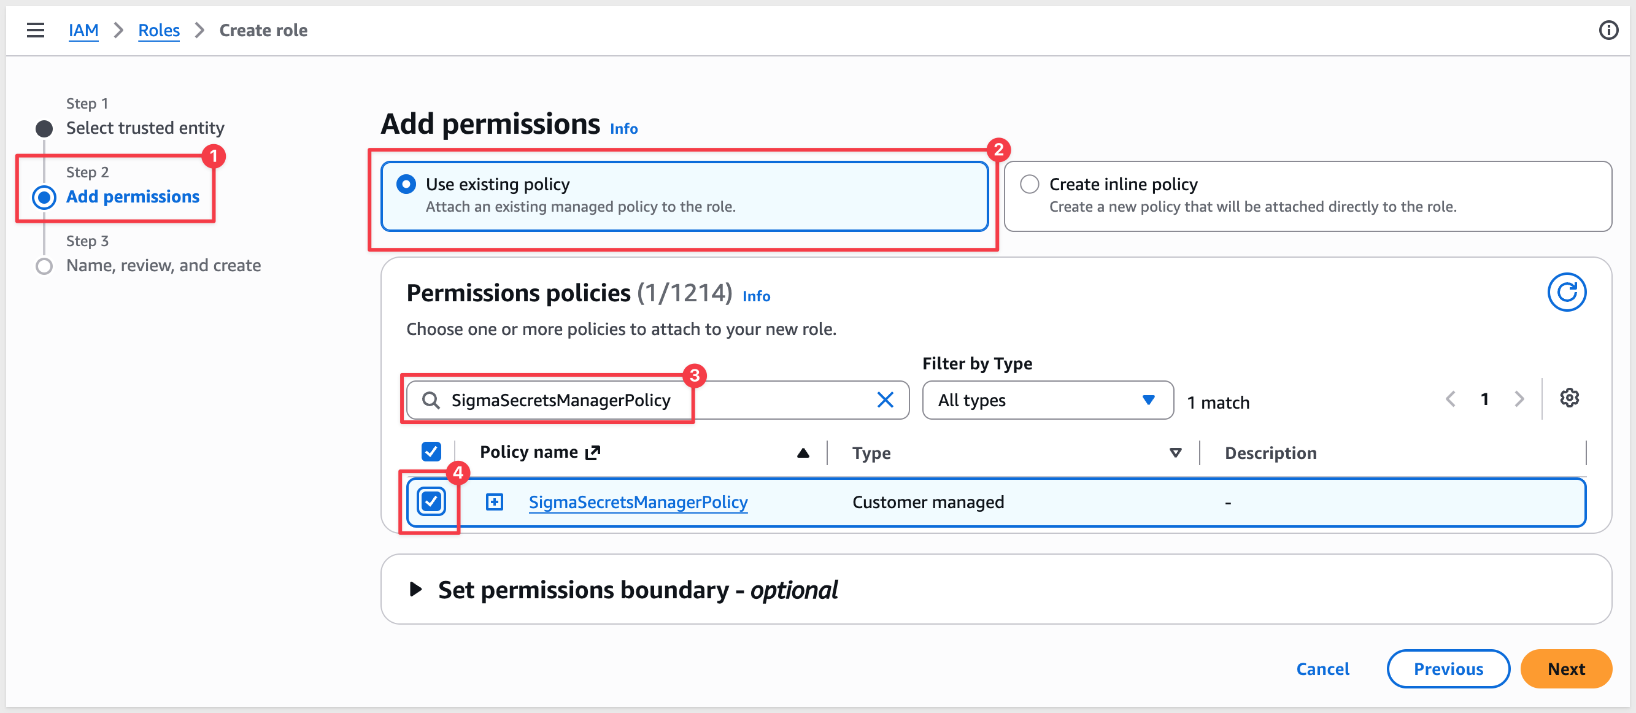
Task: Click the Previous button
Action: pyautogui.click(x=1448, y=669)
